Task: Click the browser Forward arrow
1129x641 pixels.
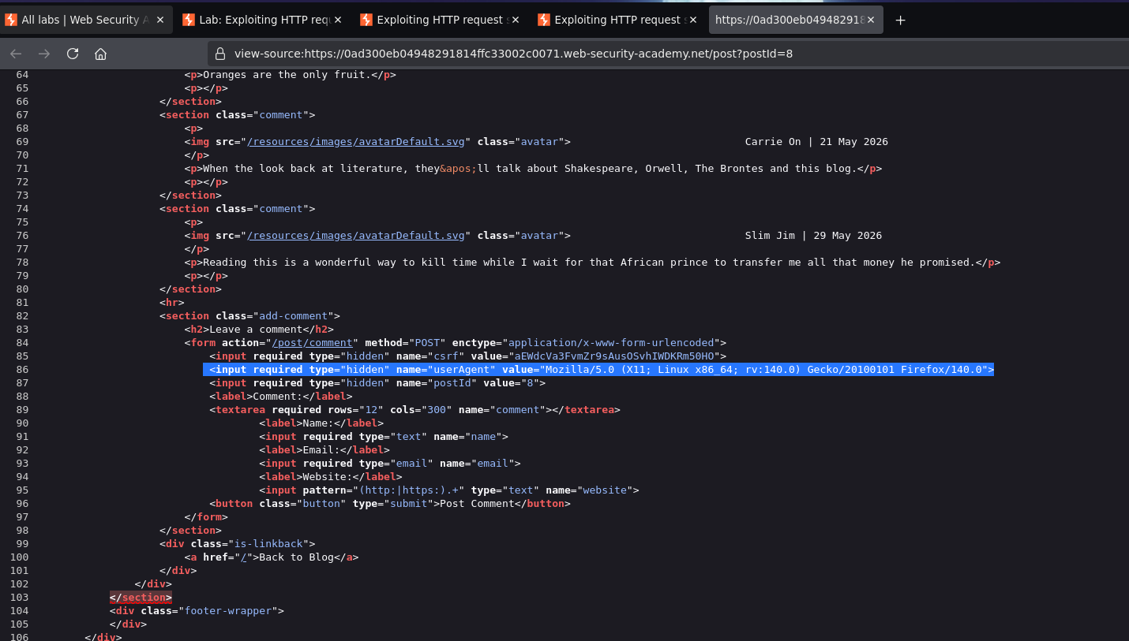Action: click(x=44, y=54)
